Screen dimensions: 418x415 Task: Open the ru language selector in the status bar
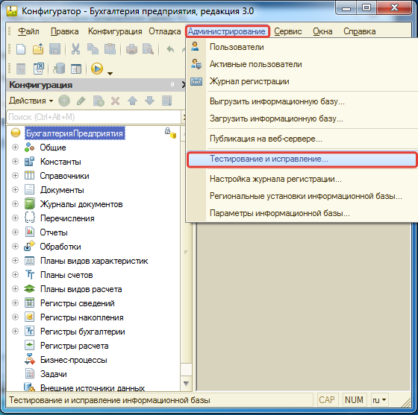coord(379,400)
